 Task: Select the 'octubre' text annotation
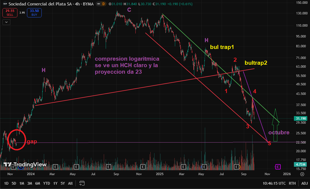(279, 132)
